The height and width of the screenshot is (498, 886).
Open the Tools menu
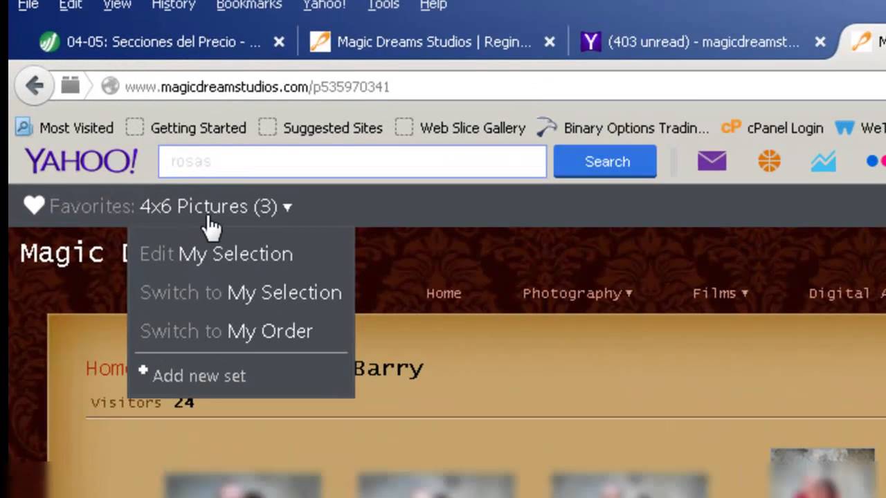(383, 6)
